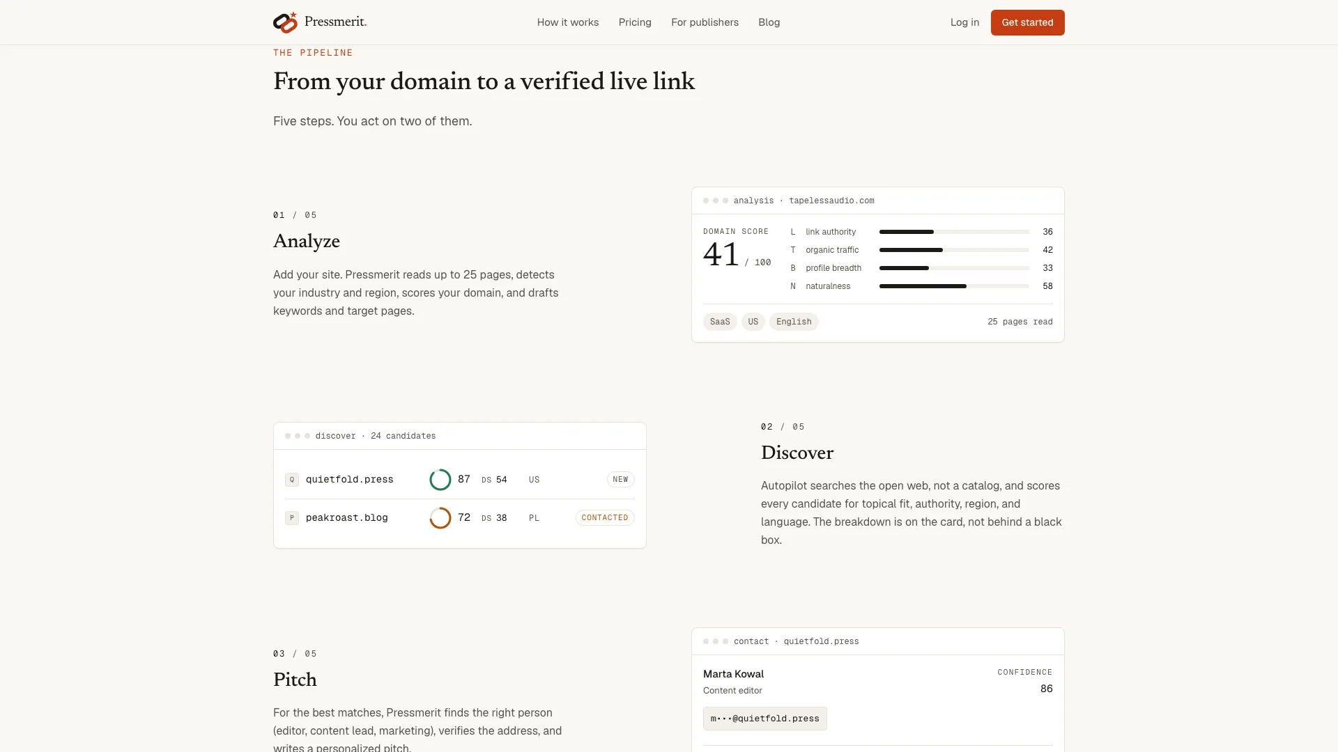Click the orange score ring showing 72
The width and height of the screenshot is (1338, 752).
440,518
